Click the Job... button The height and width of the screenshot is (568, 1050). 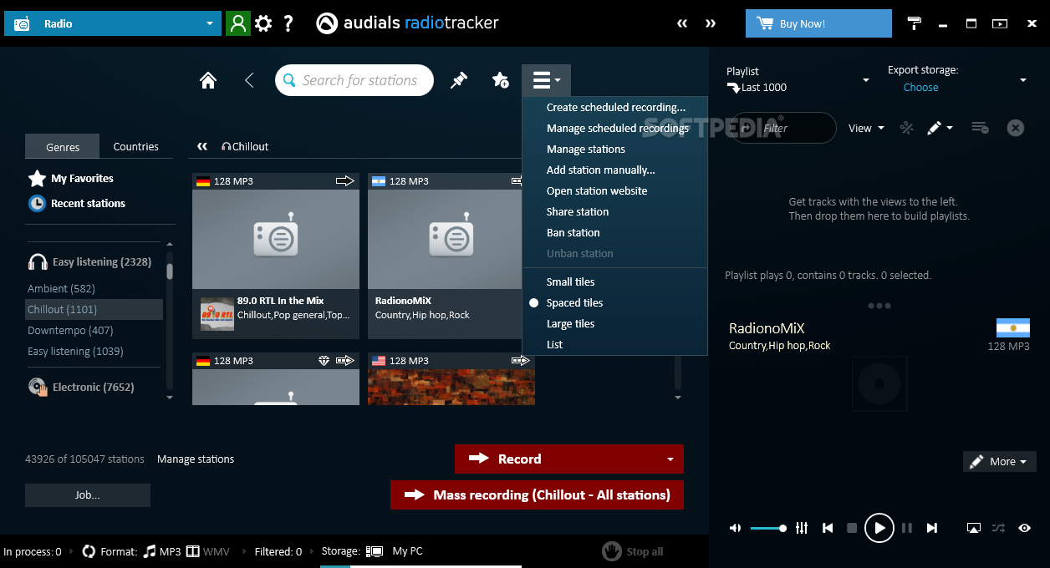click(x=88, y=495)
